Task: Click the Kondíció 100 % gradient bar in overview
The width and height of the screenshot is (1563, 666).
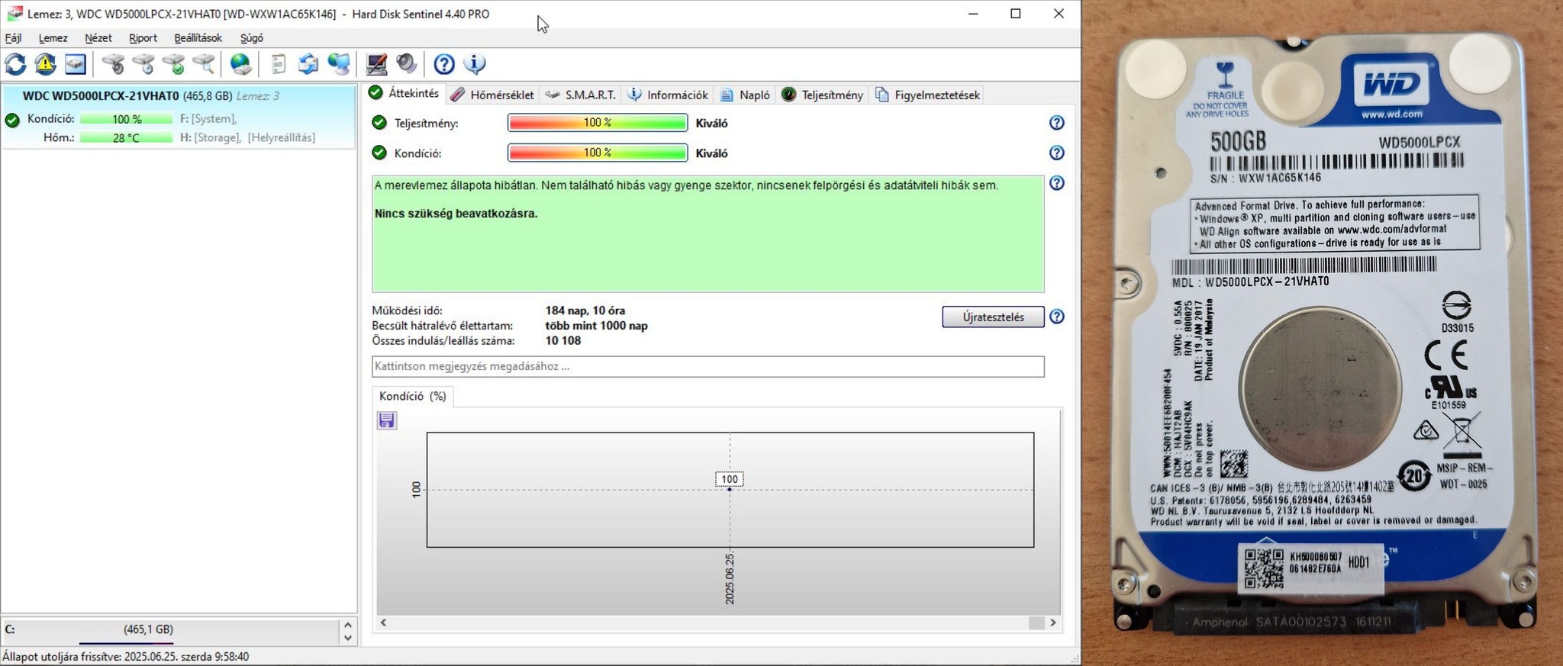Action: click(598, 153)
